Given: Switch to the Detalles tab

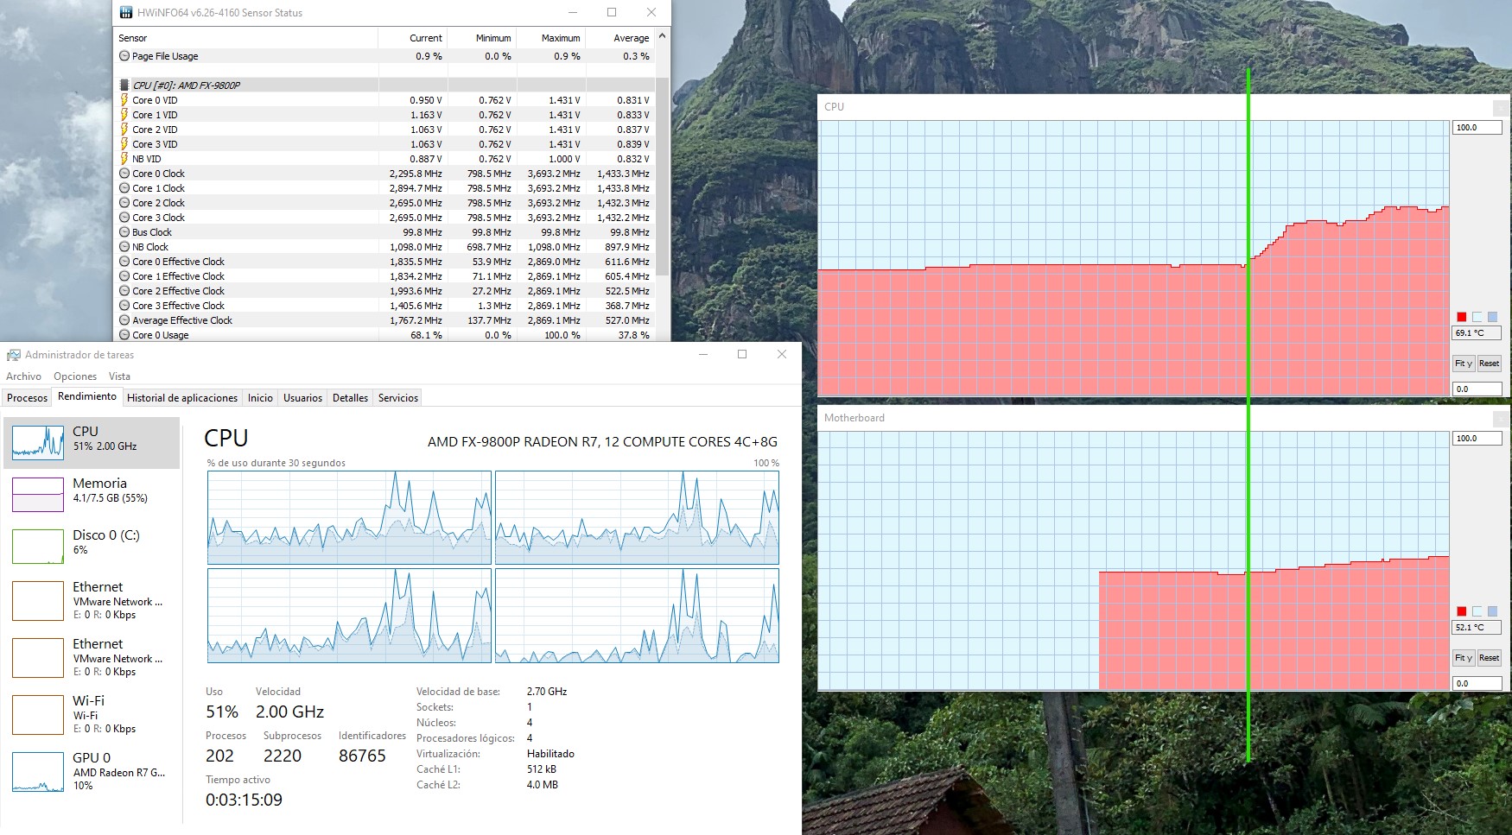Looking at the screenshot, I should [350, 398].
